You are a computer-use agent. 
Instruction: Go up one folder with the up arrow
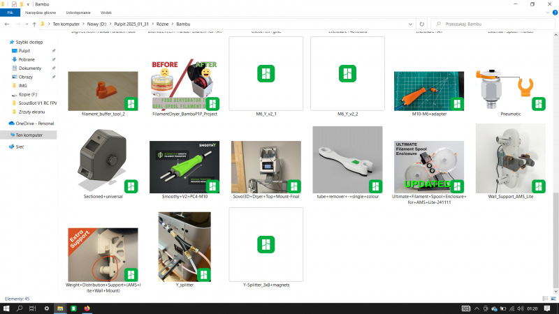click(x=34, y=24)
